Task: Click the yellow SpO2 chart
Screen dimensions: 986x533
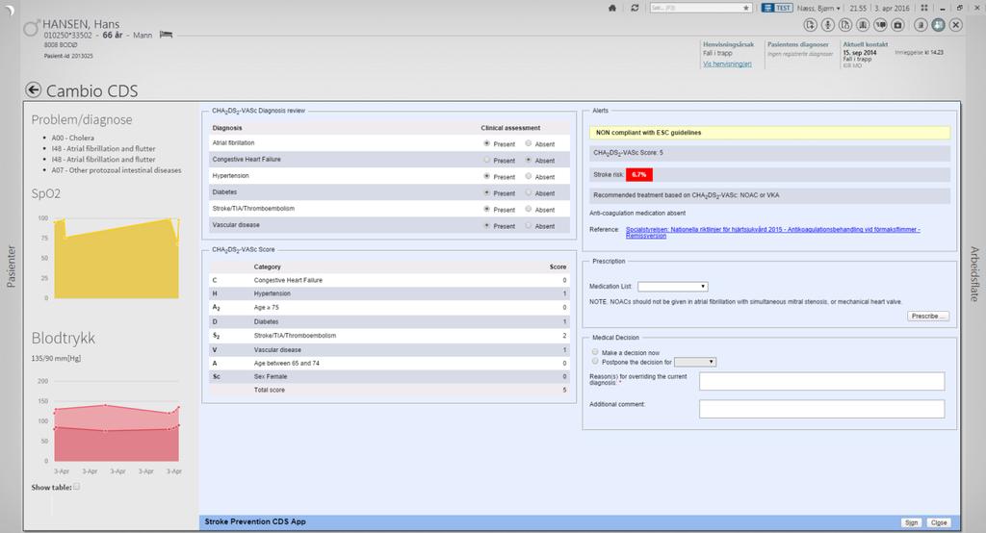Action: tap(117, 259)
